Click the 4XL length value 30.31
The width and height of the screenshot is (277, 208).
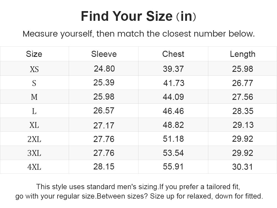(242, 167)
